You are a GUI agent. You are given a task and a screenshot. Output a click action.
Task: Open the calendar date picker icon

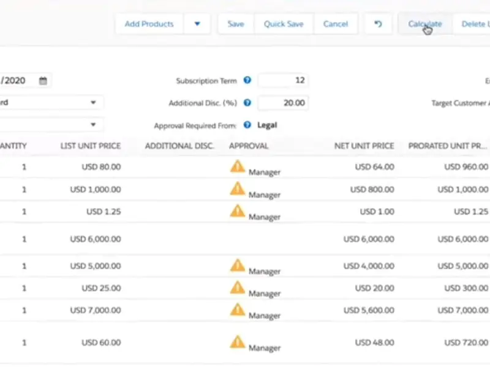coord(43,81)
